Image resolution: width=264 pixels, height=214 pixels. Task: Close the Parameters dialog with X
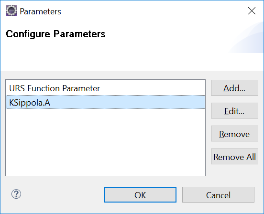click(x=252, y=11)
